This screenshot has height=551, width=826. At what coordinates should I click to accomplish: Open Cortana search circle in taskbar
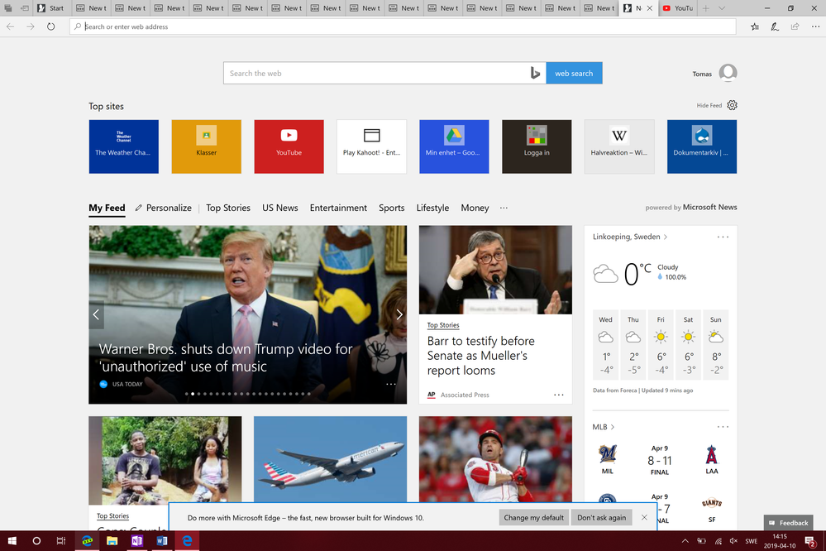tap(36, 540)
